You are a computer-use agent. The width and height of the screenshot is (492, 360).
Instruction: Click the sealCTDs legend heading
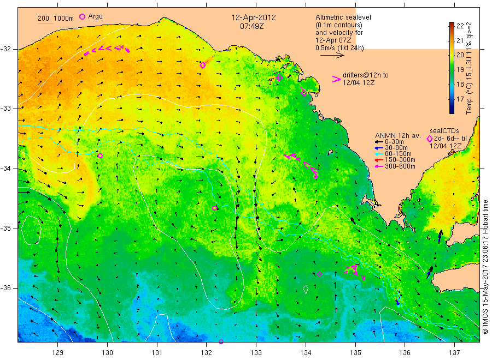444,130
